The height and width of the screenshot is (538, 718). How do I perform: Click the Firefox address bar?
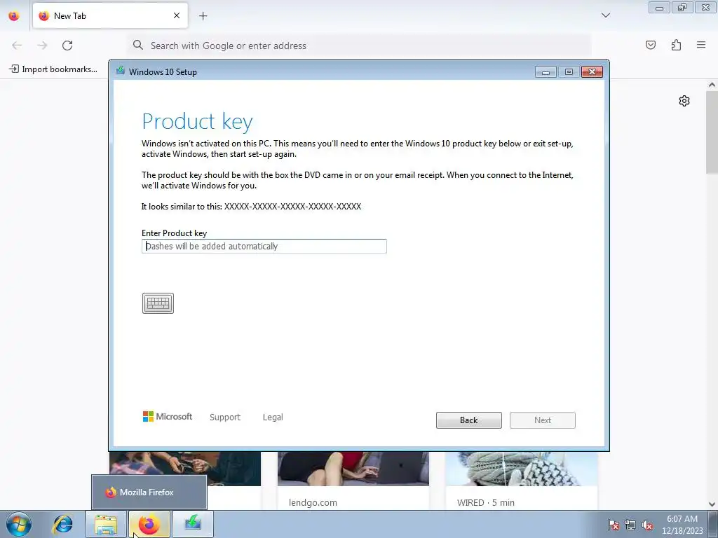[x=359, y=46]
